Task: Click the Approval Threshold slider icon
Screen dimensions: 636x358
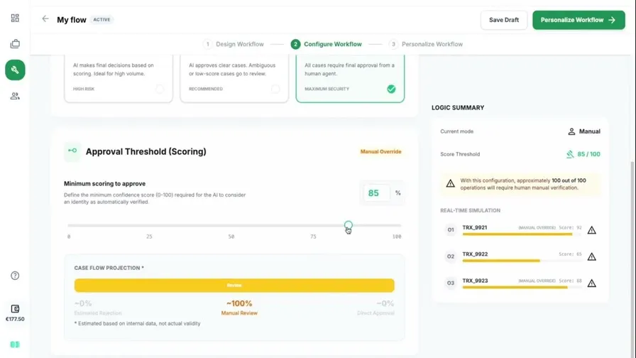Action: 72,151
